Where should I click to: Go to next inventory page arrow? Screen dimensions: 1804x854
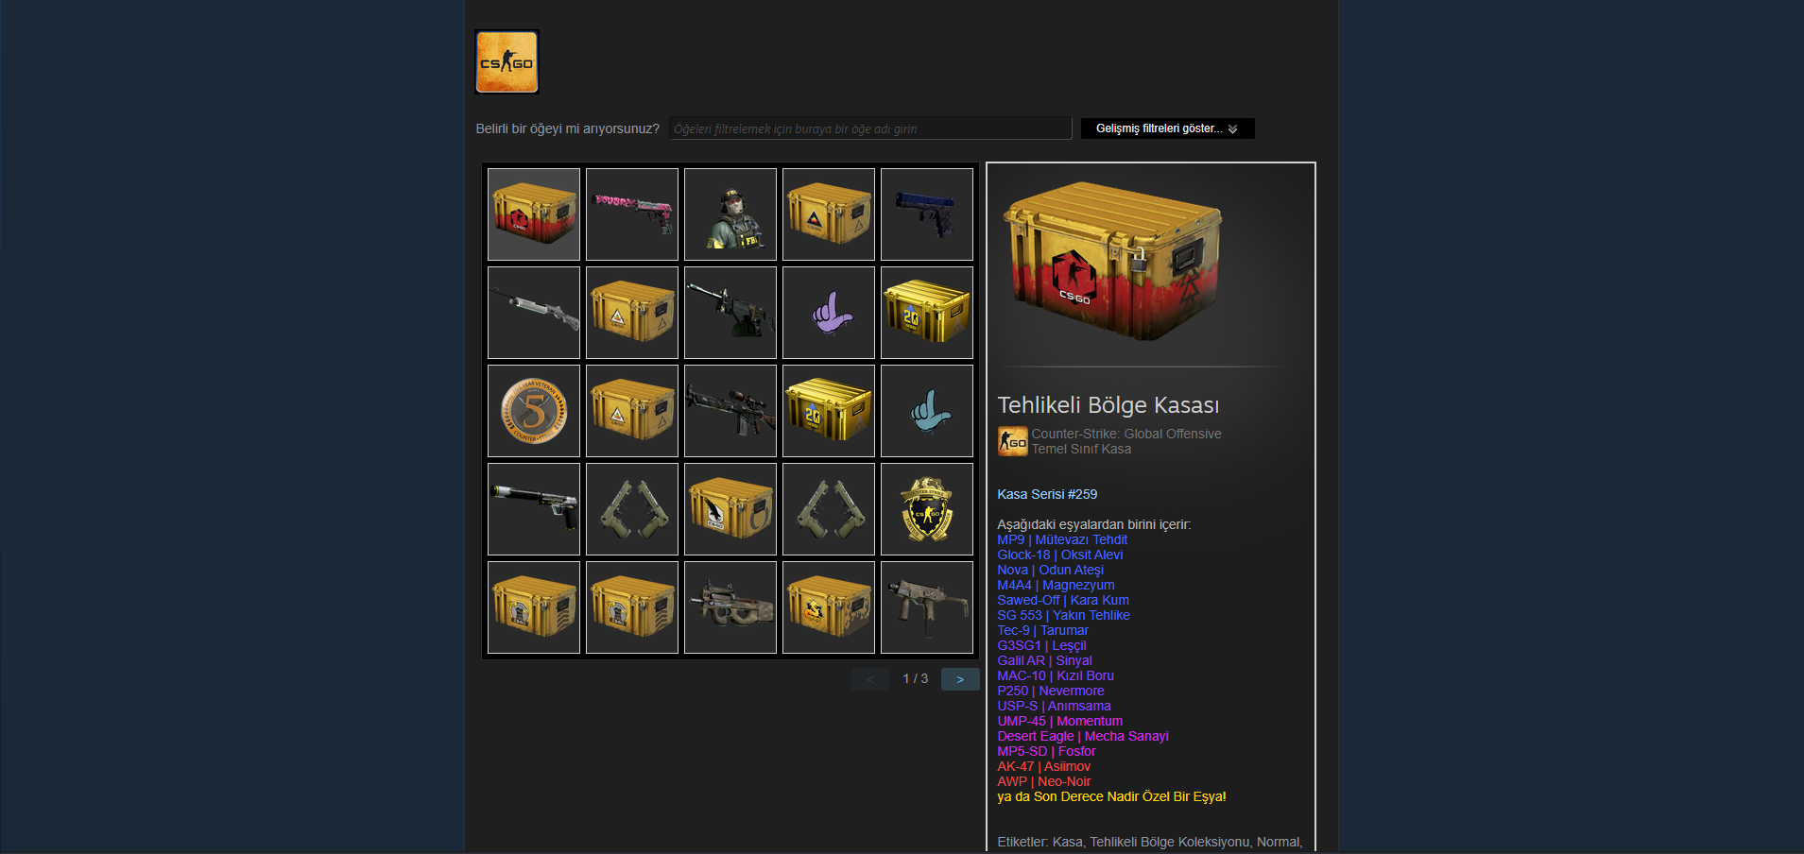(x=960, y=679)
